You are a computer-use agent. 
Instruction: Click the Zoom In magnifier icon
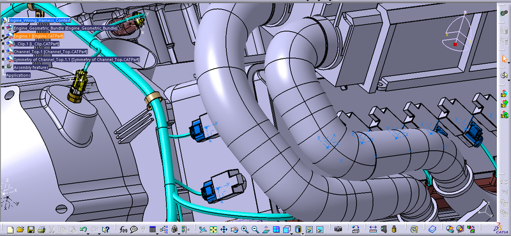pos(245,230)
